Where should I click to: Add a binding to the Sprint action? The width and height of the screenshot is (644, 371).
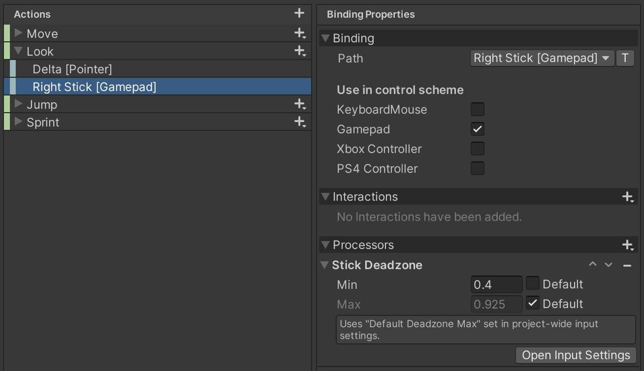point(299,122)
